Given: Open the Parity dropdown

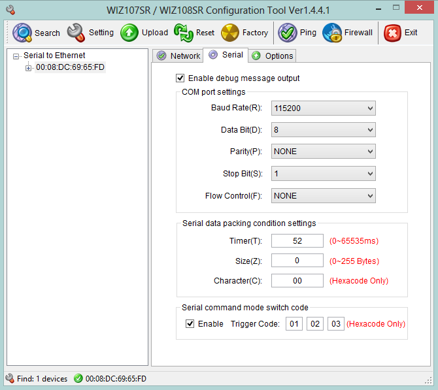Looking at the screenshot, I should (x=323, y=152).
